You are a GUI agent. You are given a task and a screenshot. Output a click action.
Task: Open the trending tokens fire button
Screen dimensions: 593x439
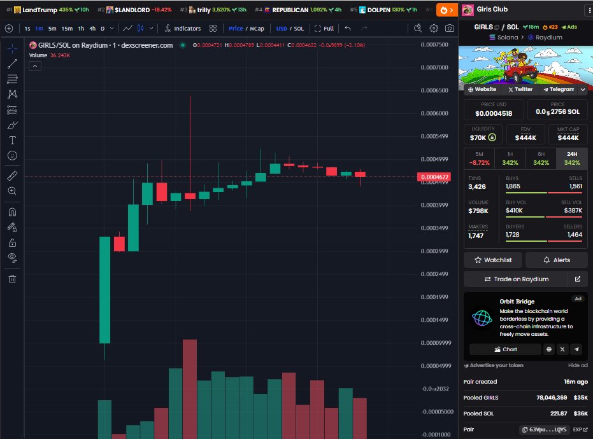point(447,10)
